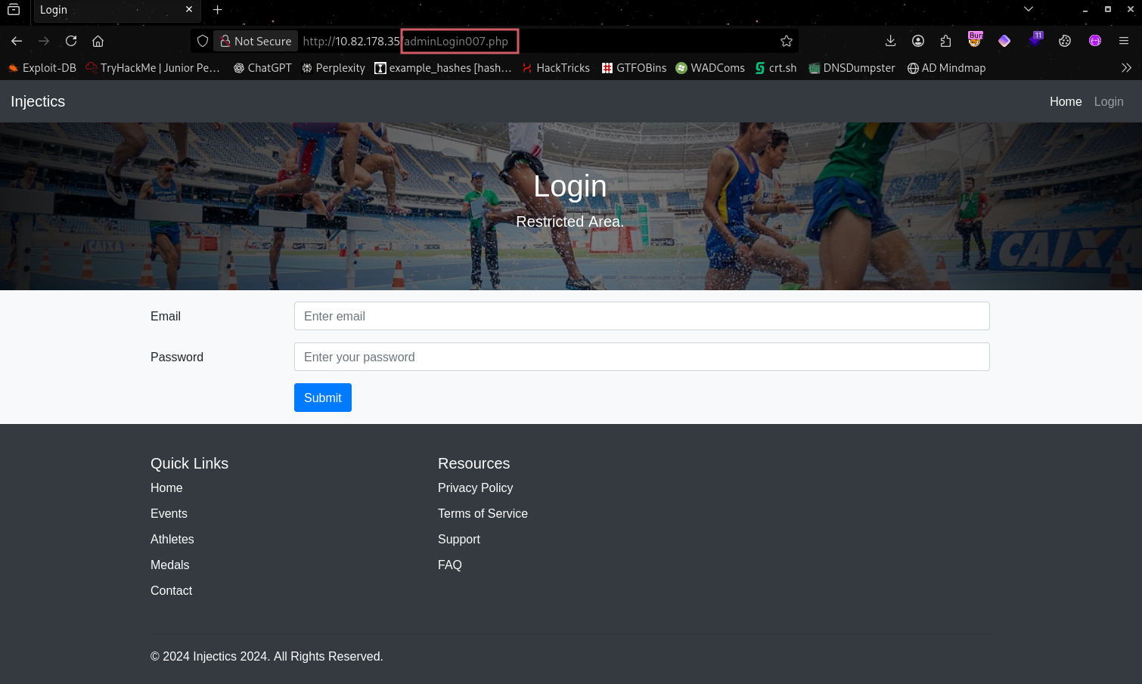
Task: Open the extensions puzzle icon
Action: (x=946, y=41)
